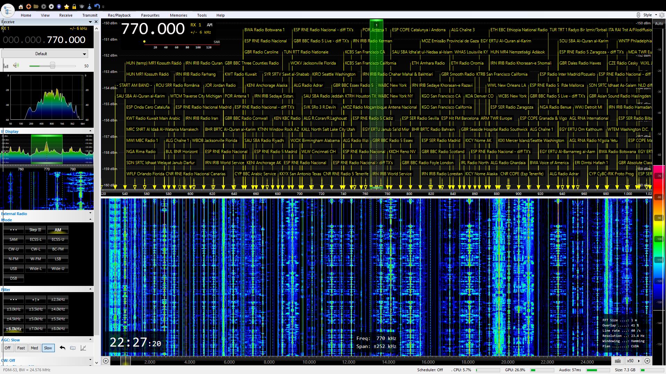Collapse the Filter panel section
The image size is (666, 374).
pyautogui.click(x=91, y=289)
